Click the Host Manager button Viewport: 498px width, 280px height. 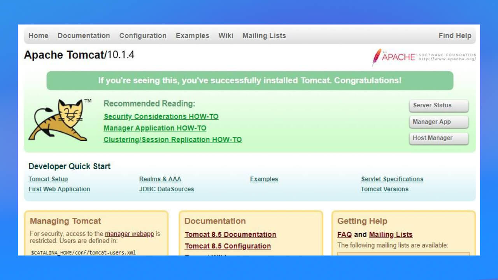[438, 138]
